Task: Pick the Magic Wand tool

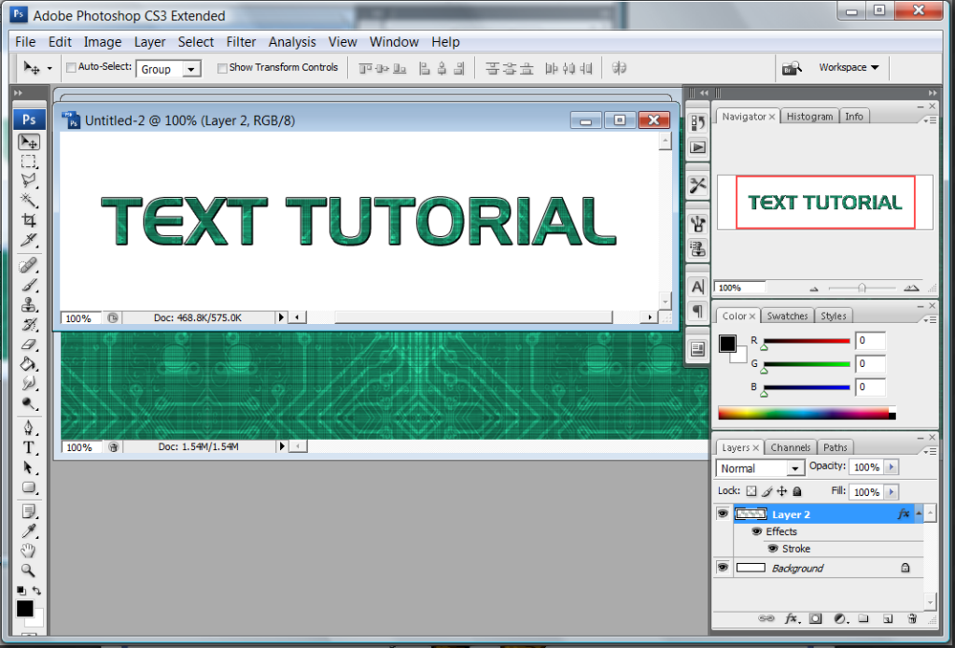Action: point(29,200)
